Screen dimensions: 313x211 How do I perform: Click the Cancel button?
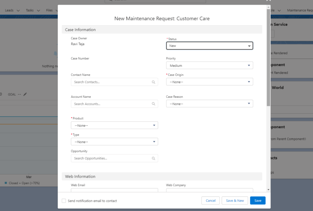(210, 200)
